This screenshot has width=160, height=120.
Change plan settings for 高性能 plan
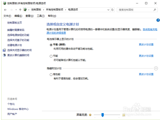(146, 74)
